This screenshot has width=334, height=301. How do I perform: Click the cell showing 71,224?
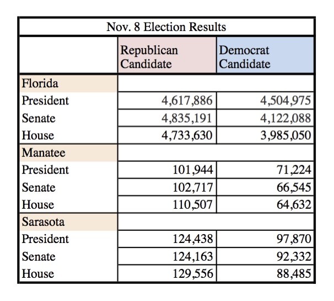coord(265,170)
